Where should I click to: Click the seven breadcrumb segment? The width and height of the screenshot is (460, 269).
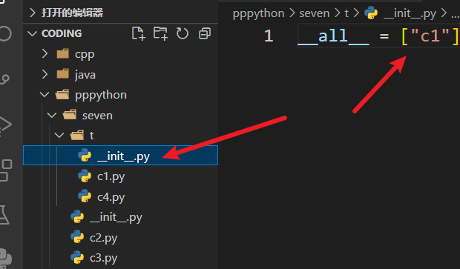point(314,13)
